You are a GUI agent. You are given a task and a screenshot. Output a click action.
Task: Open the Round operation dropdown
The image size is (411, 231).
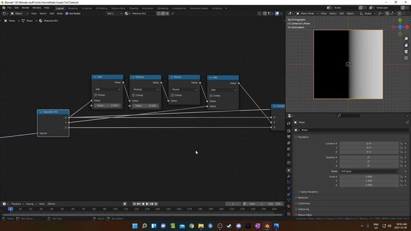point(184,90)
